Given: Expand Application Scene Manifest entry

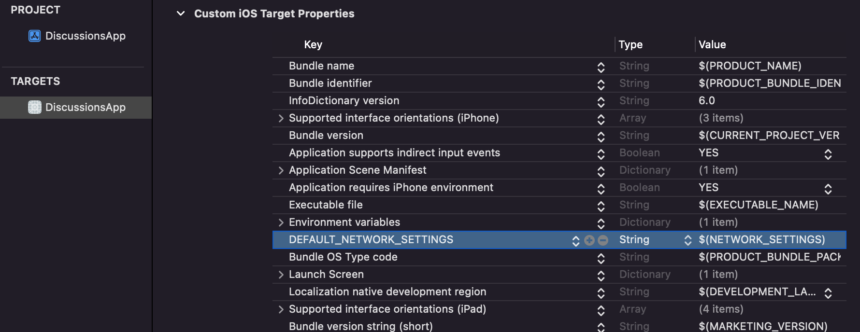Looking at the screenshot, I should point(281,170).
